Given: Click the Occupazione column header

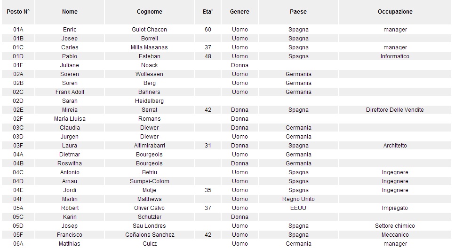Looking at the screenshot, I should tap(395, 12).
